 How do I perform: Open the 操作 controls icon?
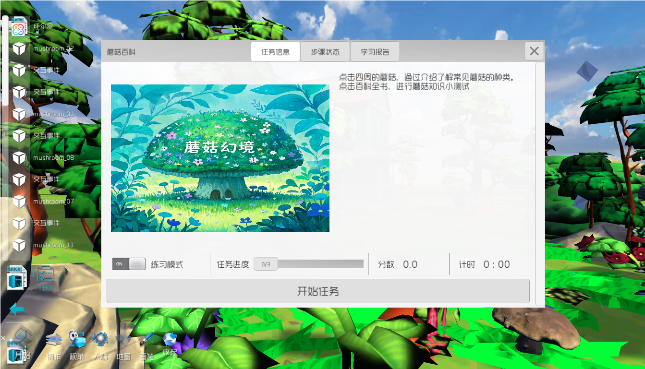tap(54, 345)
